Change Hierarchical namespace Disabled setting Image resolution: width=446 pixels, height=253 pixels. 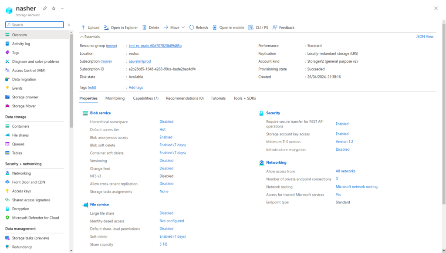coord(166,122)
